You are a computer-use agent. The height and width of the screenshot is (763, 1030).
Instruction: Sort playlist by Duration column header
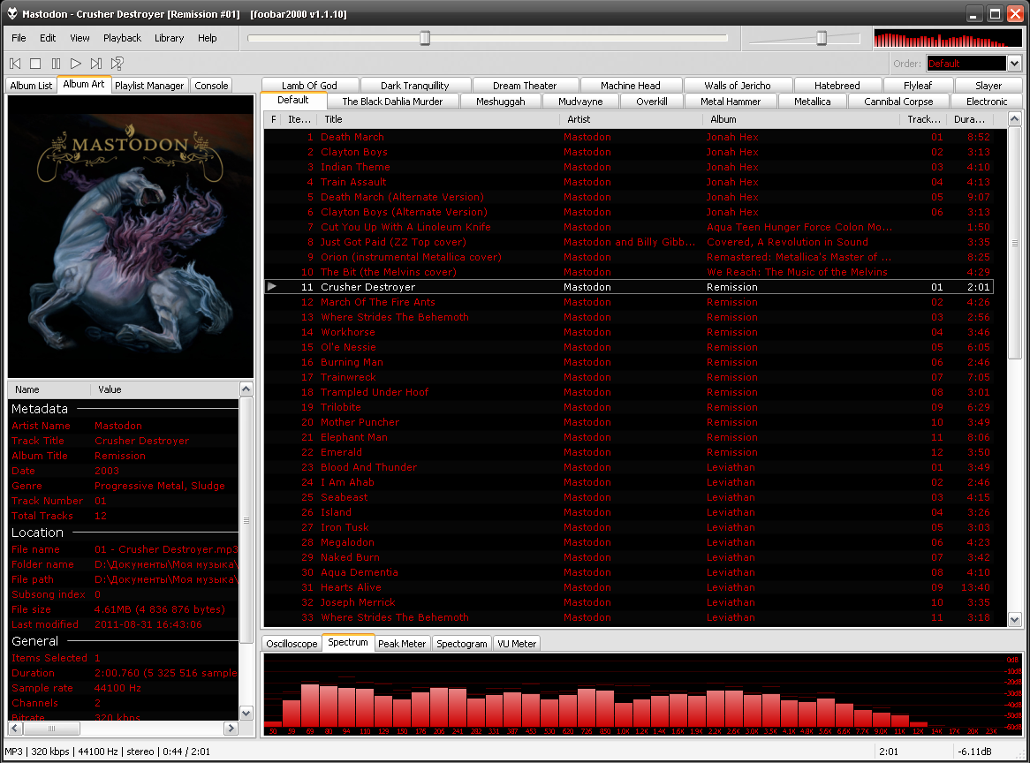pyautogui.click(x=969, y=119)
